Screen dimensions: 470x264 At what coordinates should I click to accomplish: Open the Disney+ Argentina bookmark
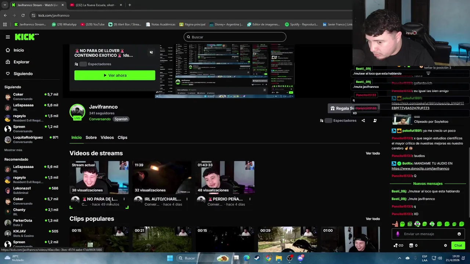[x=226, y=25]
